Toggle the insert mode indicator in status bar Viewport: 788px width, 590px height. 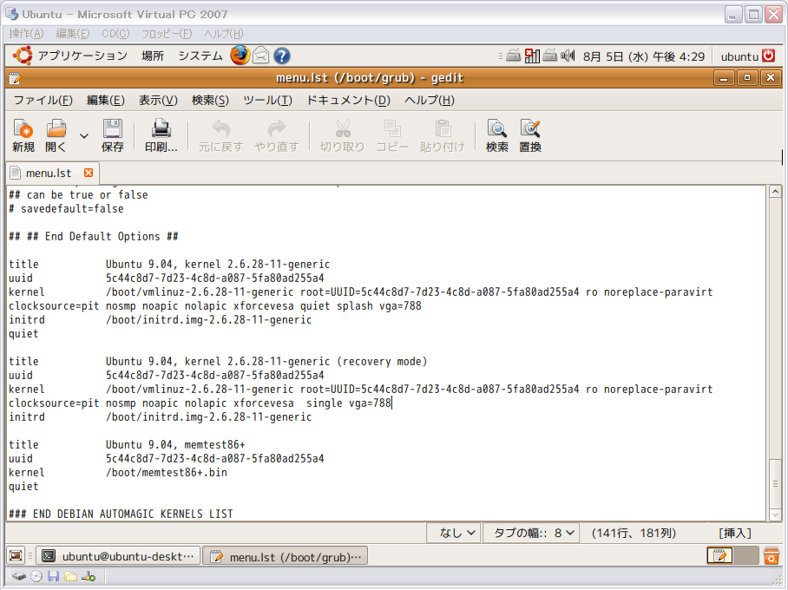coord(735,533)
